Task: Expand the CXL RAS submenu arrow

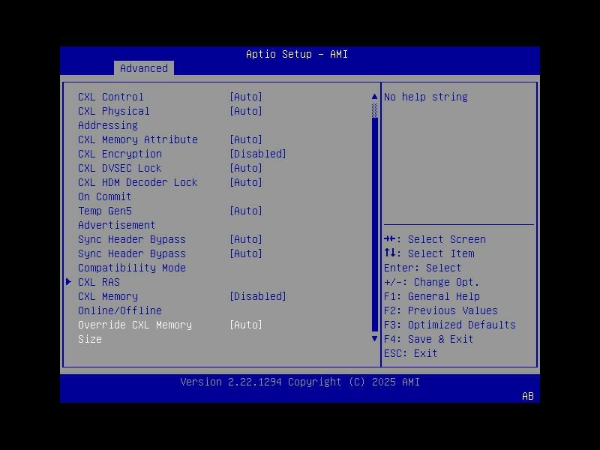Action: [x=69, y=282]
